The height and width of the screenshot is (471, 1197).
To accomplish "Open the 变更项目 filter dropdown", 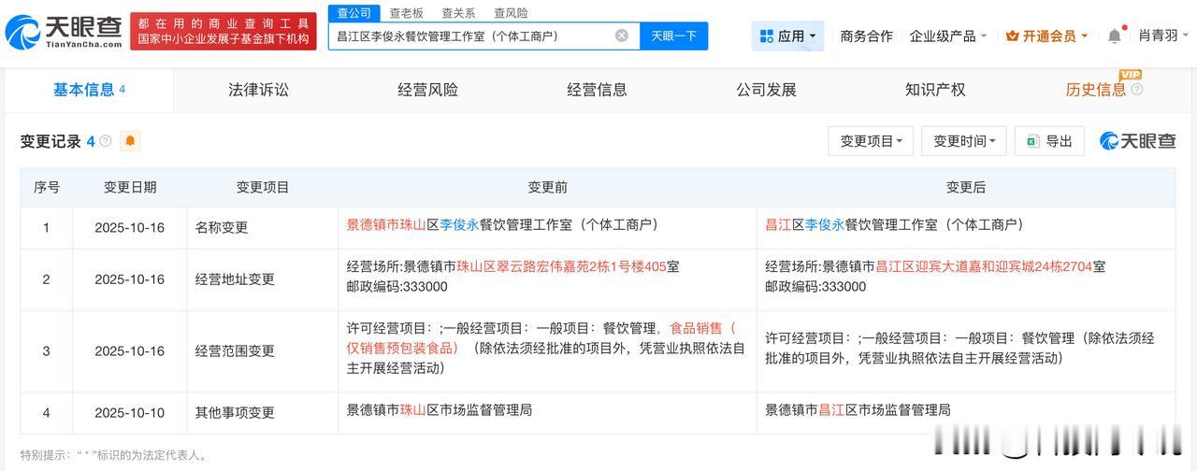I will coord(871,141).
